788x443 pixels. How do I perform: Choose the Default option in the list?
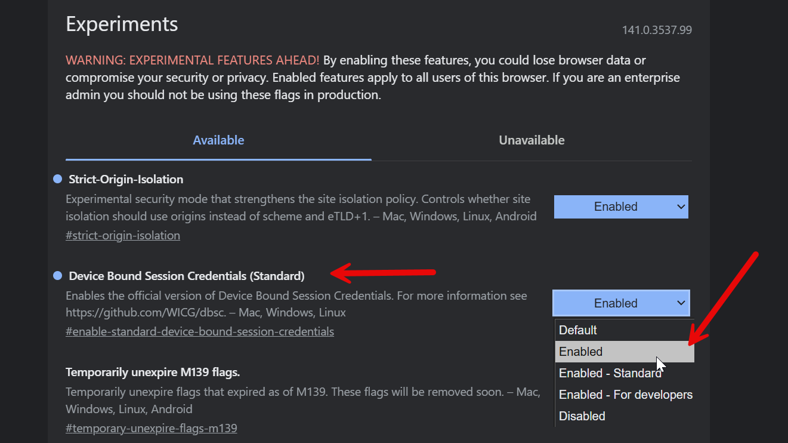578,330
